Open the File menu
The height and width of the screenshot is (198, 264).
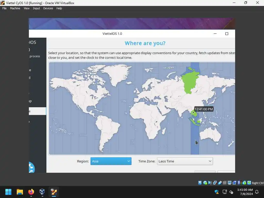(4, 8)
